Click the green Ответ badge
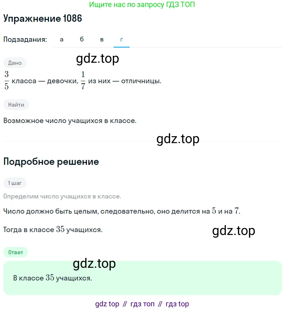The width and height of the screenshot is (285, 310). click(x=16, y=252)
